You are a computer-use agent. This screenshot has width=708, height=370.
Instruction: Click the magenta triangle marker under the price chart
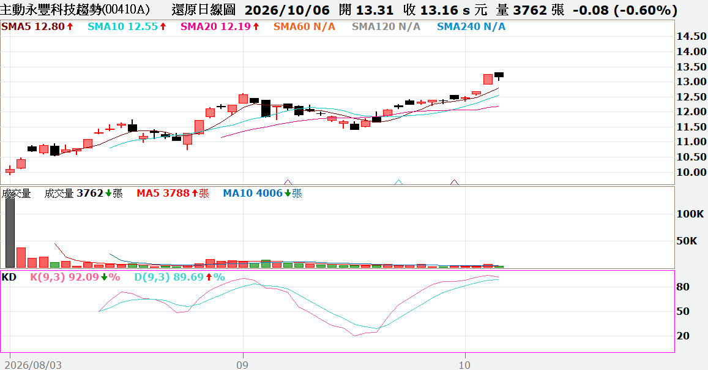click(x=288, y=181)
